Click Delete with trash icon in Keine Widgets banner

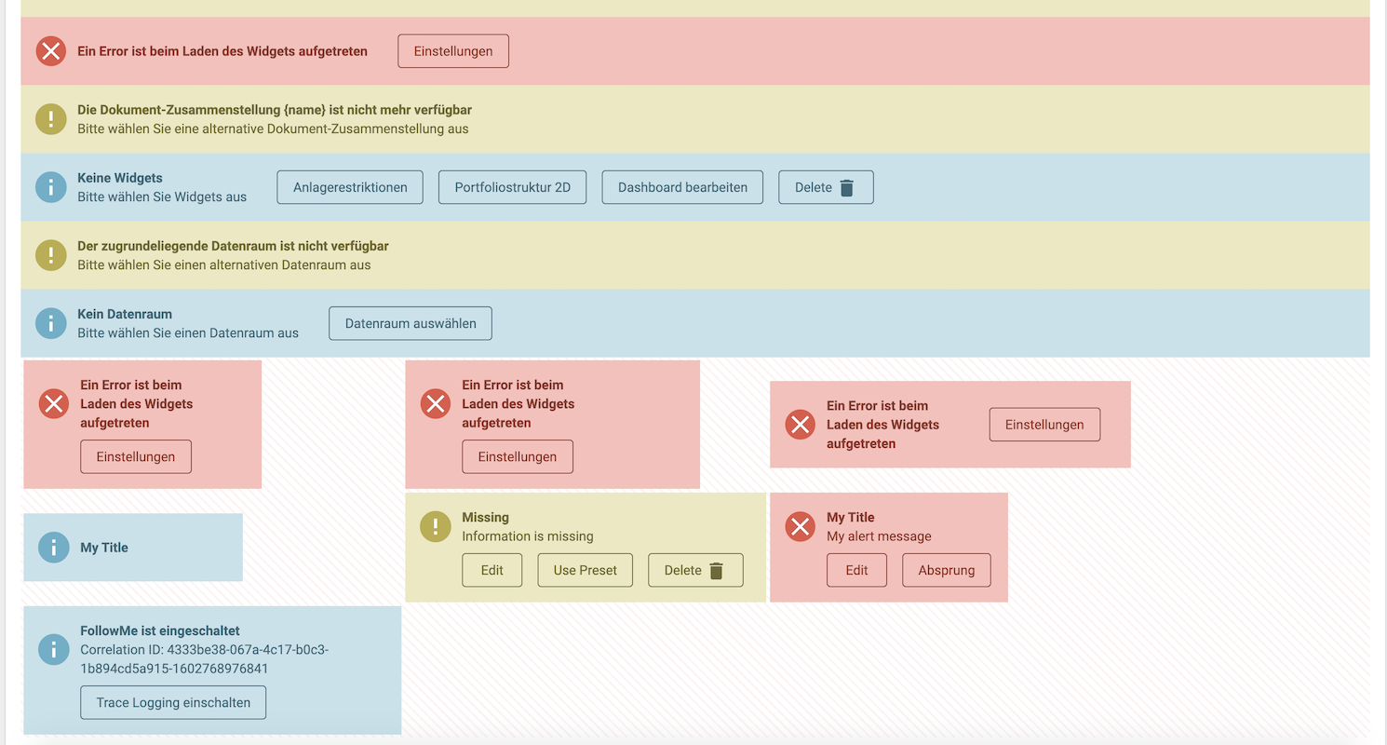[x=826, y=187]
